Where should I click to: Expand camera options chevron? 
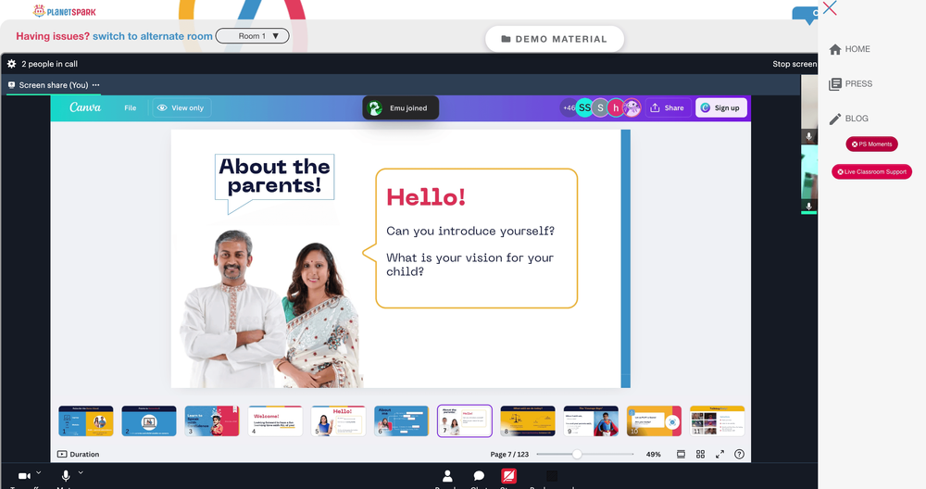(x=38, y=472)
